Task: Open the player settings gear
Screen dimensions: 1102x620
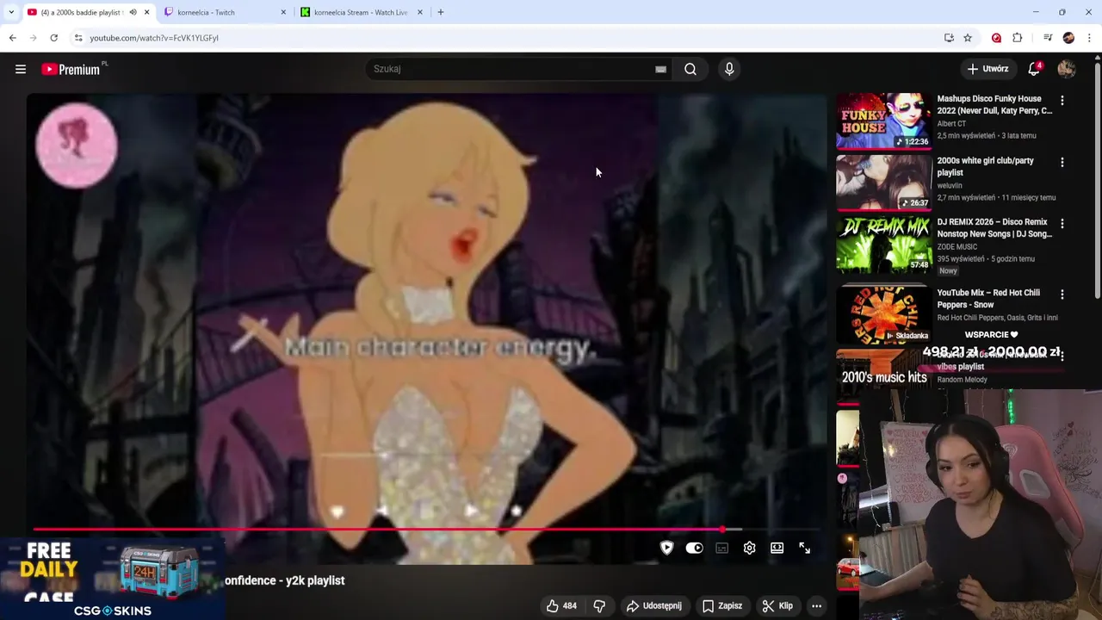Action: [749, 548]
